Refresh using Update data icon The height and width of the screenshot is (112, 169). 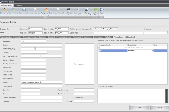pyautogui.click(x=95, y=10)
